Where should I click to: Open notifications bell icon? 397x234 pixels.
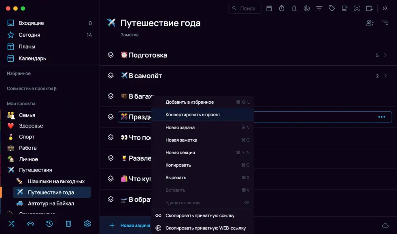click(x=294, y=8)
